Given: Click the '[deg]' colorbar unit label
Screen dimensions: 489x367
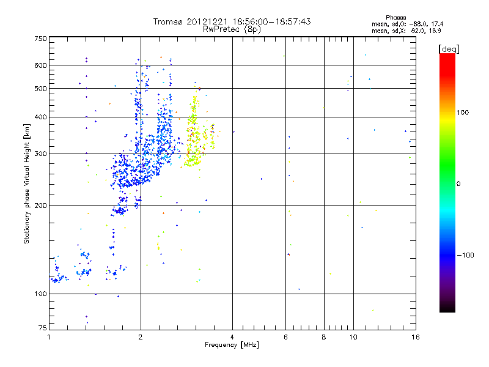Looking at the screenshot, I should point(449,49).
